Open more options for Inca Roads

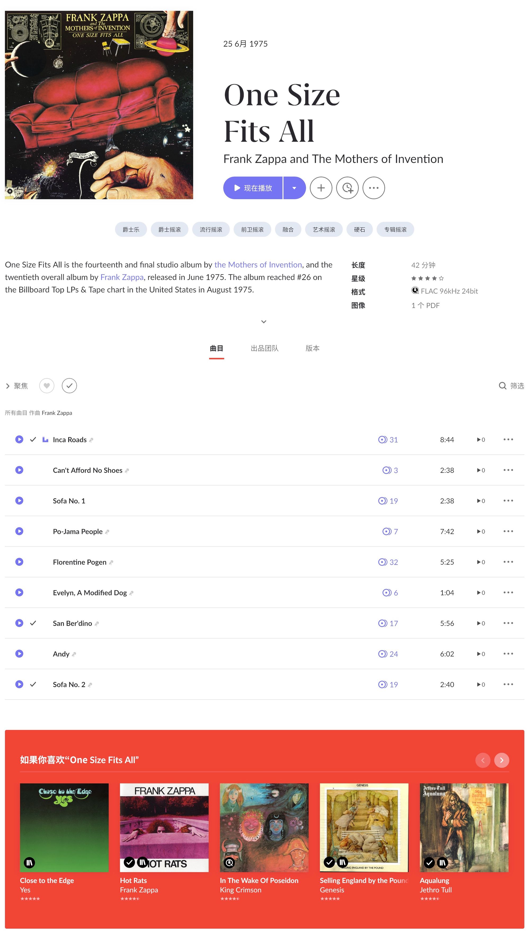[508, 439]
